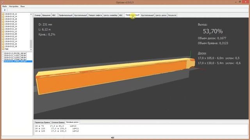
Task: Click board line 17,0 x 105,0 - 6,0m
Action: click(219, 58)
